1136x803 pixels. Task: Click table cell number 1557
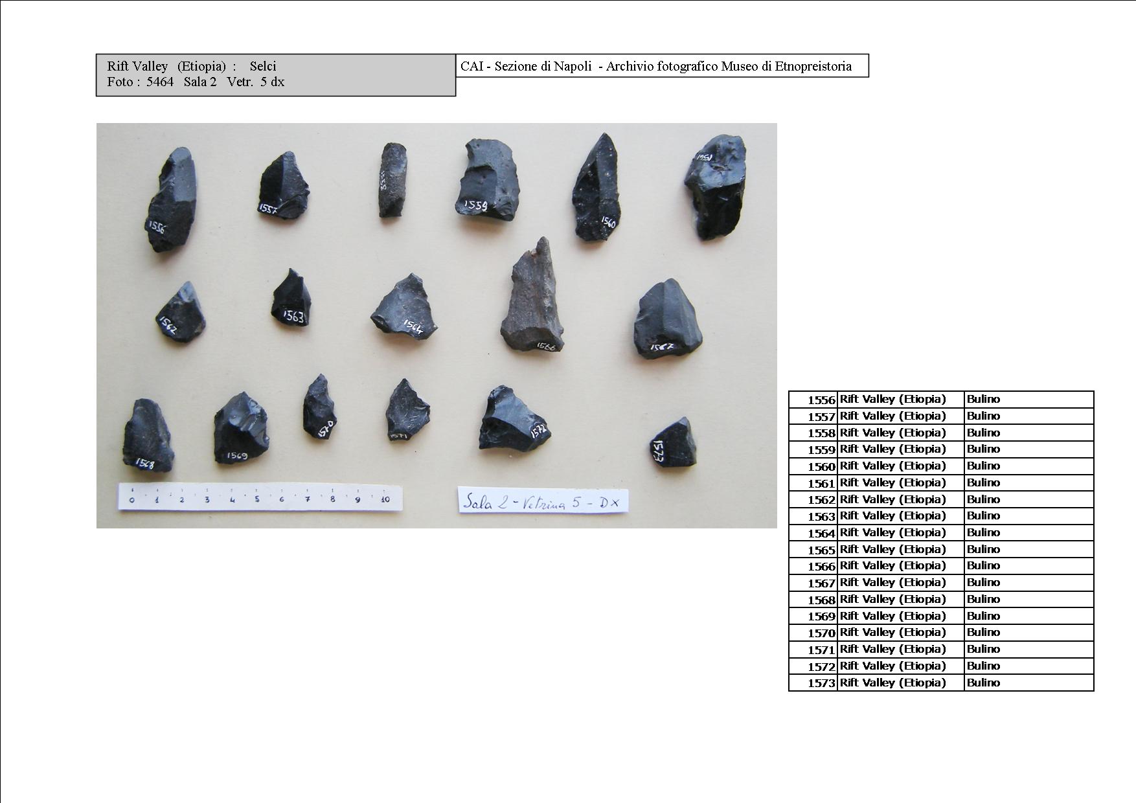813,416
